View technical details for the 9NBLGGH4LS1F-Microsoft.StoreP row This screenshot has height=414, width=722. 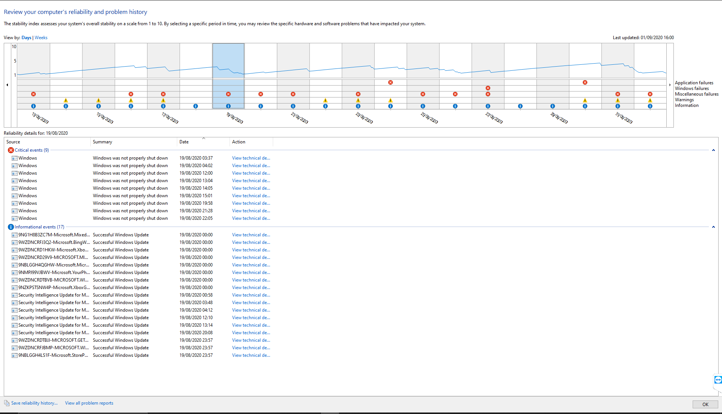click(251, 355)
